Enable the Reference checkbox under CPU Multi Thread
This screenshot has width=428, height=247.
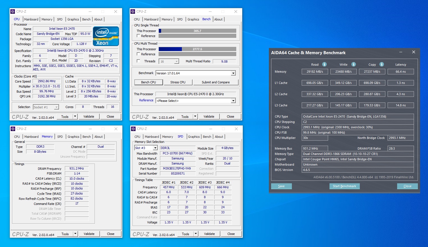[138, 54]
